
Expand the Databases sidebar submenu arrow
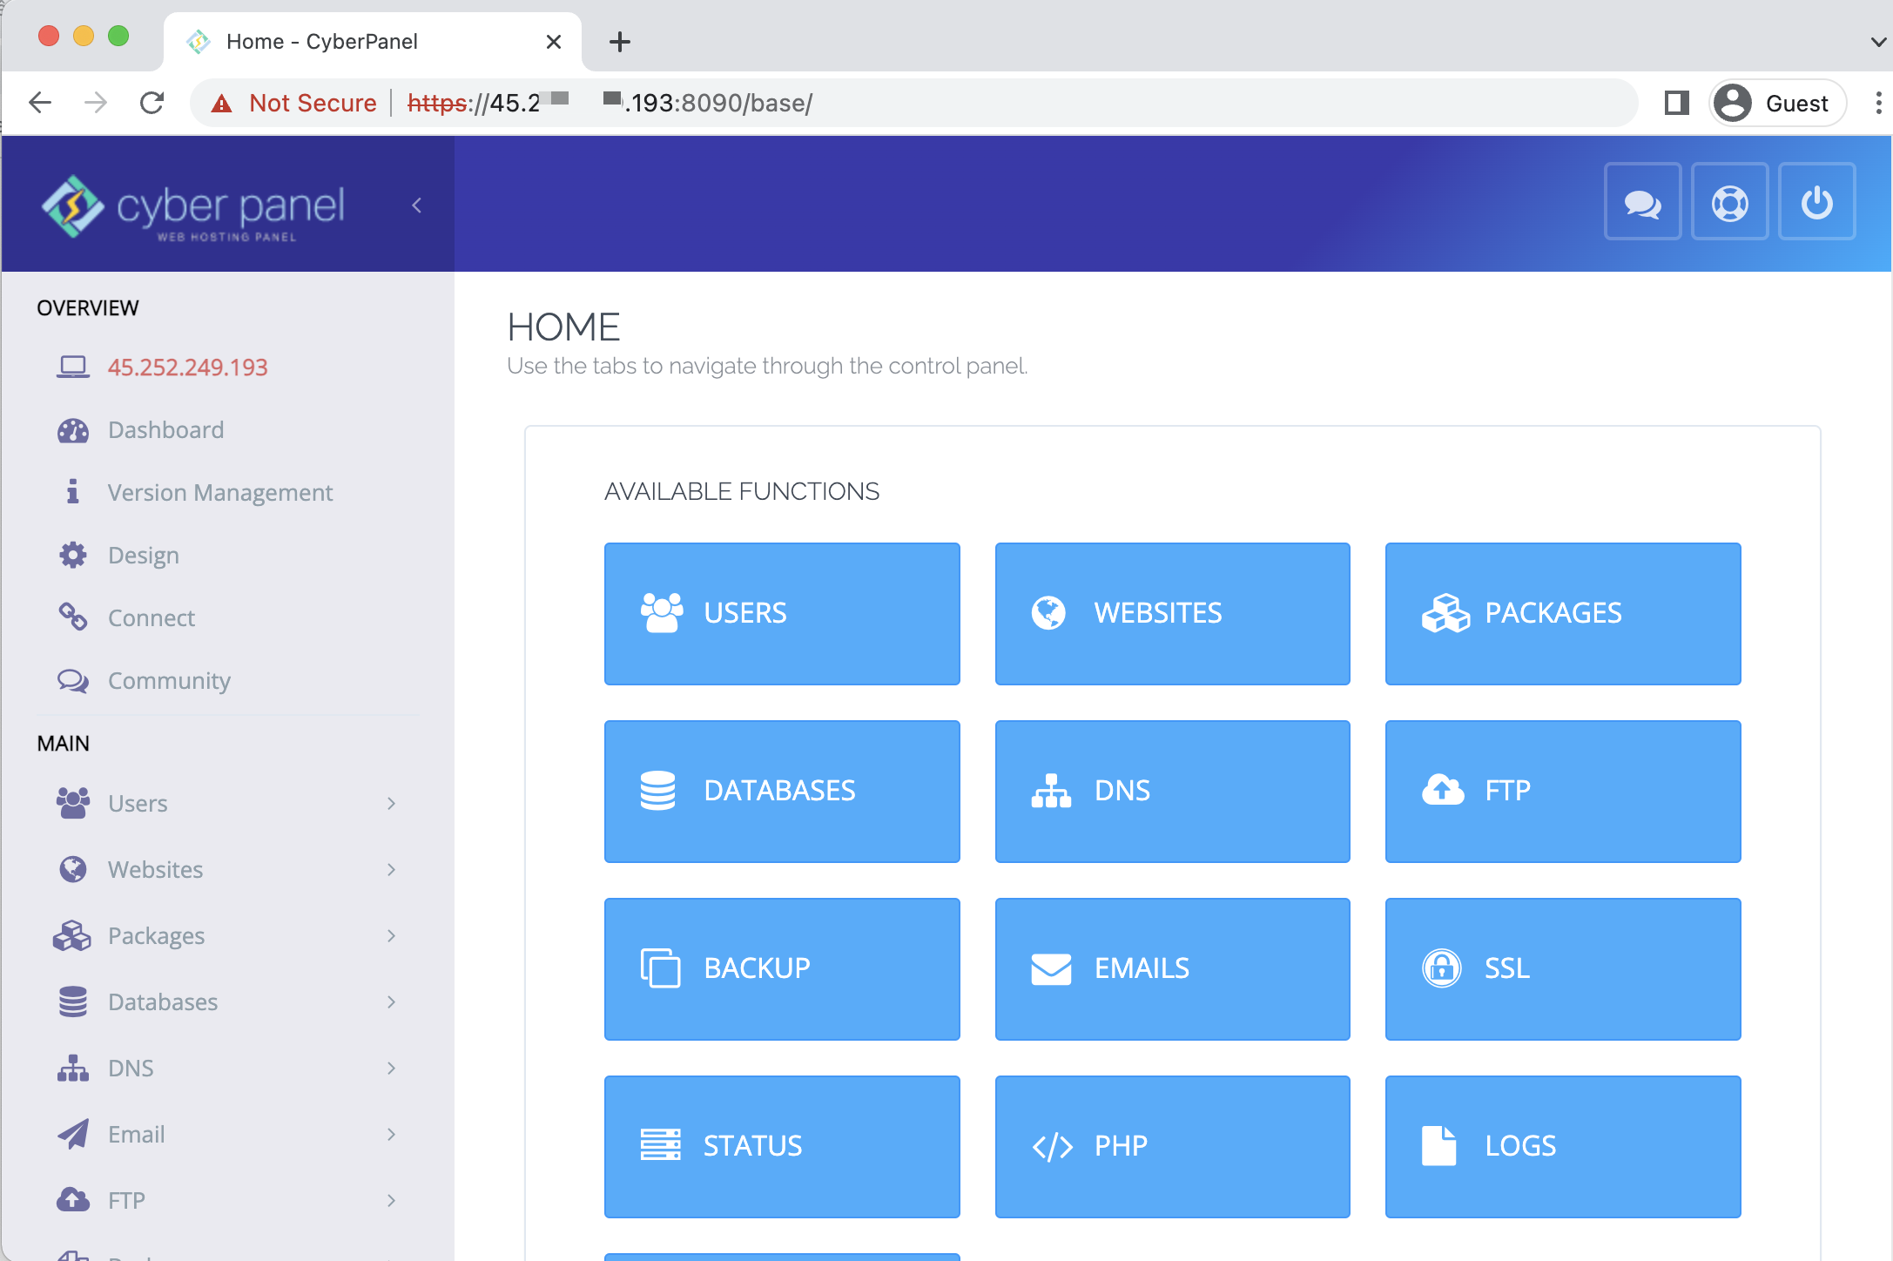point(391,1001)
